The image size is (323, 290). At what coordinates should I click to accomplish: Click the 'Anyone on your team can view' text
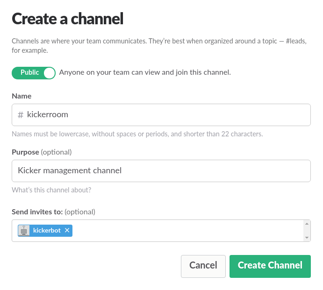[145, 72]
